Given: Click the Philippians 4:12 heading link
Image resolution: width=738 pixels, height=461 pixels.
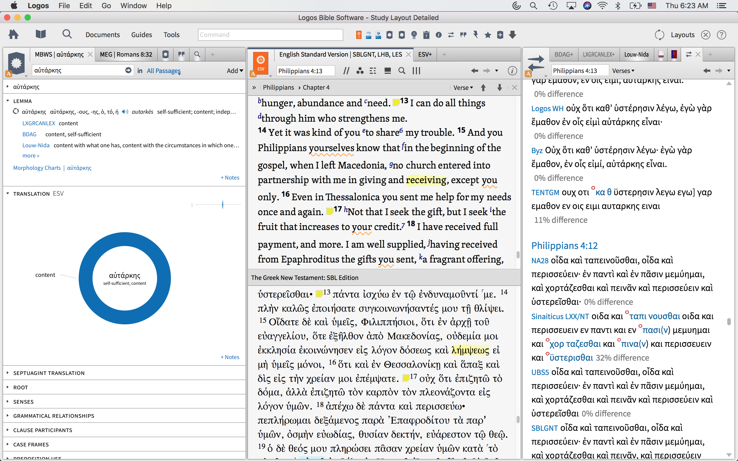Looking at the screenshot, I should pos(564,245).
